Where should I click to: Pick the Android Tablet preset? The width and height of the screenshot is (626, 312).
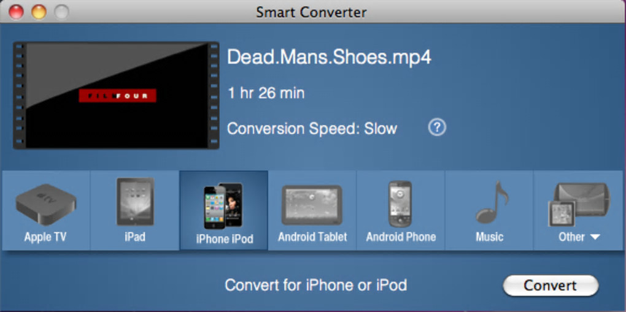[312, 211]
